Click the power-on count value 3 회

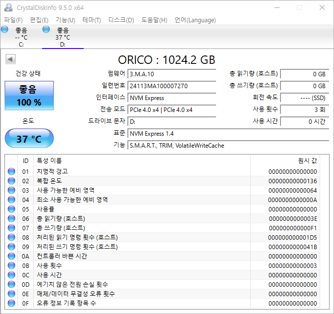[x=305, y=110]
